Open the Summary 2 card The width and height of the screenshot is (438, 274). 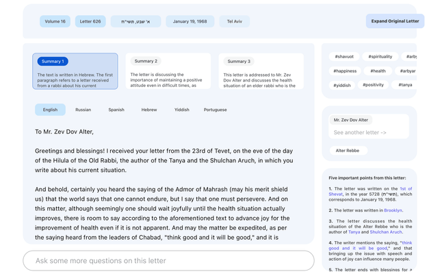pyautogui.click(x=168, y=71)
